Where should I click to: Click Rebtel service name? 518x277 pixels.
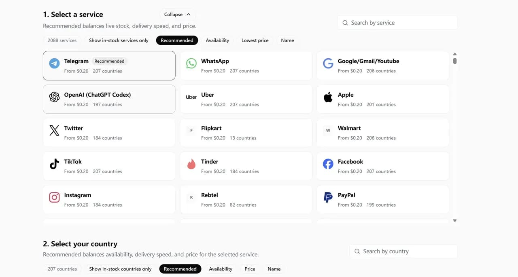click(x=210, y=195)
